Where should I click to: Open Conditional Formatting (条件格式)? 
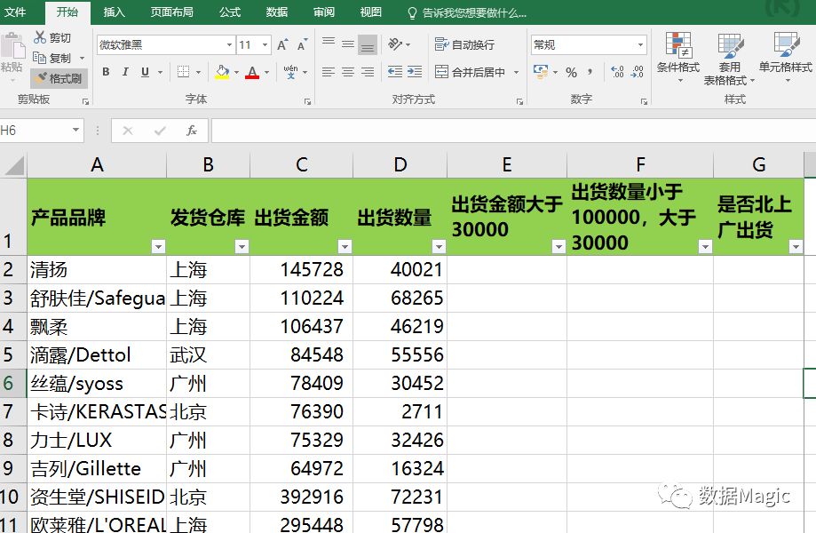(x=678, y=57)
